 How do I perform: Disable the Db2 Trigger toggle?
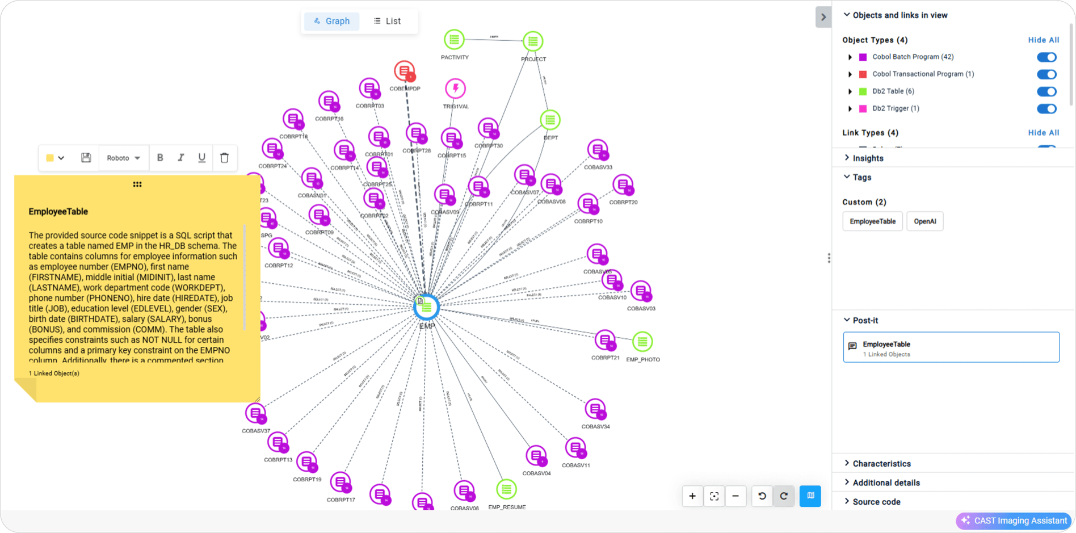point(1046,108)
